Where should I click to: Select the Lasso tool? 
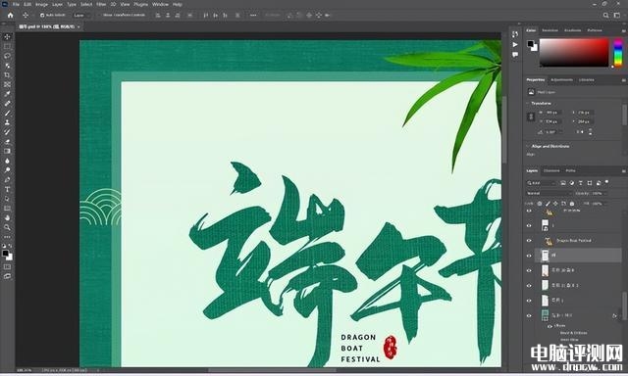click(x=7, y=56)
